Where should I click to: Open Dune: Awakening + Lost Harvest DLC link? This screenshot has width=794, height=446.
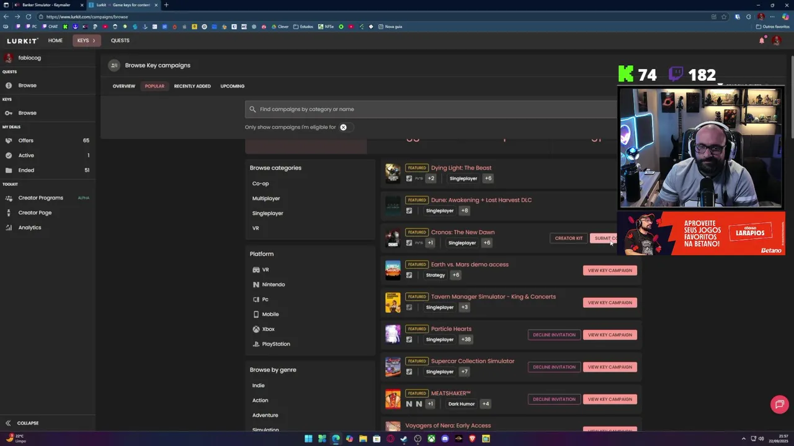(481, 200)
